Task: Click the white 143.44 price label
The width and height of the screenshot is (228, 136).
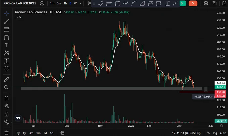Action: [220, 83]
